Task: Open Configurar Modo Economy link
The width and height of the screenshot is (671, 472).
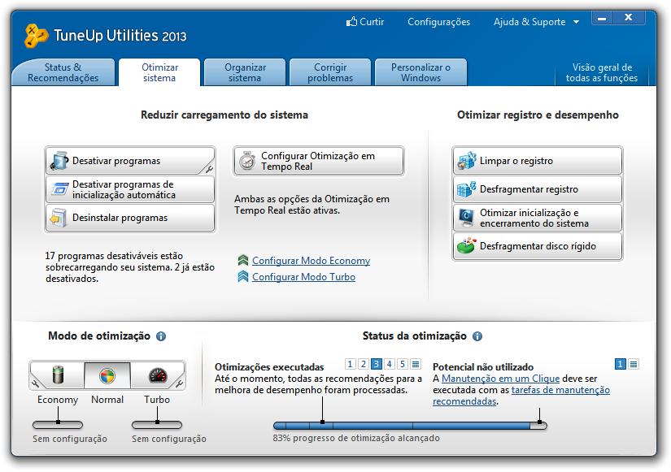Action: [x=312, y=260]
